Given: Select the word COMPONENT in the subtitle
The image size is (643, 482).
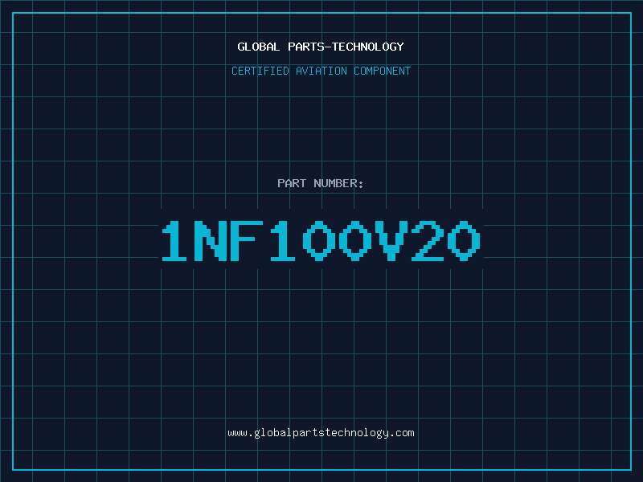Looking at the screenshot, I should [382, 71].
